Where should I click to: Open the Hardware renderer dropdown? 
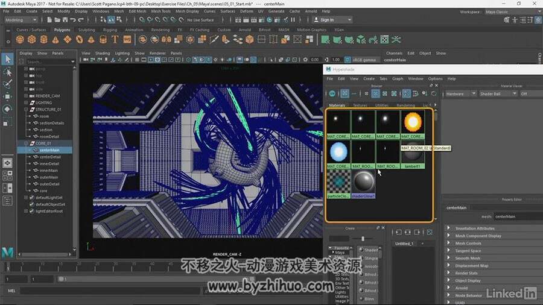coord(460,93)
